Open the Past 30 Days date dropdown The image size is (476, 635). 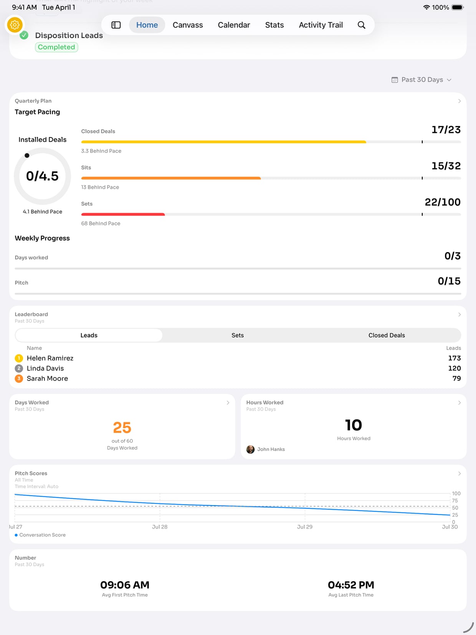click(421, 80)
